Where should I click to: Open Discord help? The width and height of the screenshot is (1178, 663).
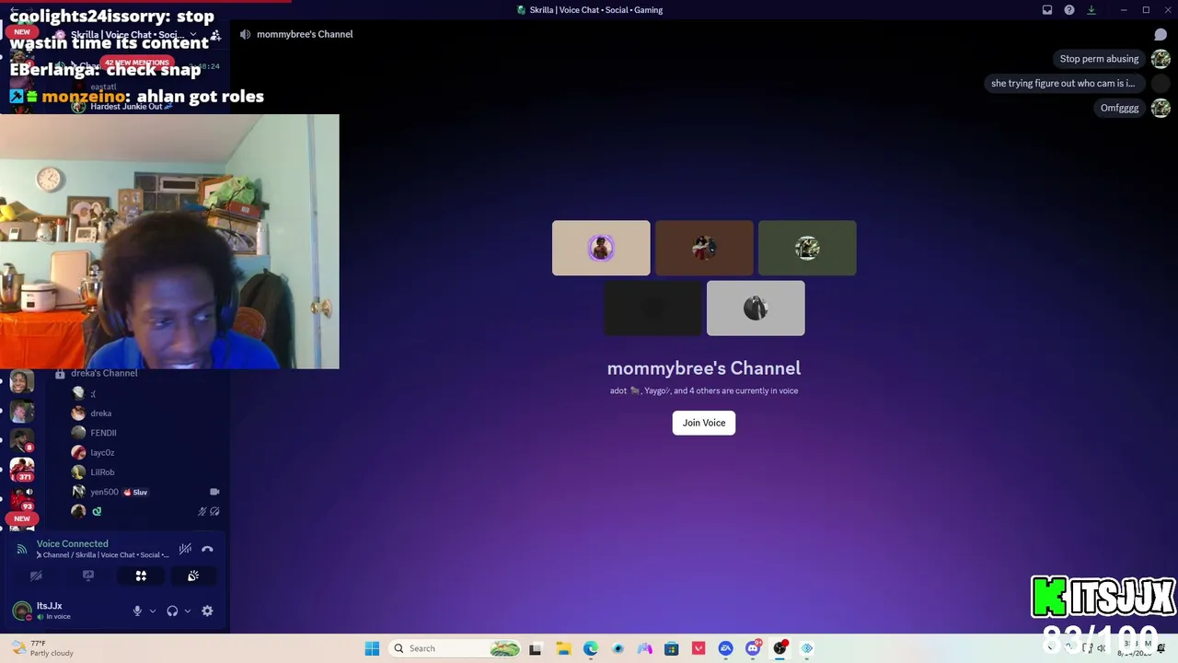1069,10
